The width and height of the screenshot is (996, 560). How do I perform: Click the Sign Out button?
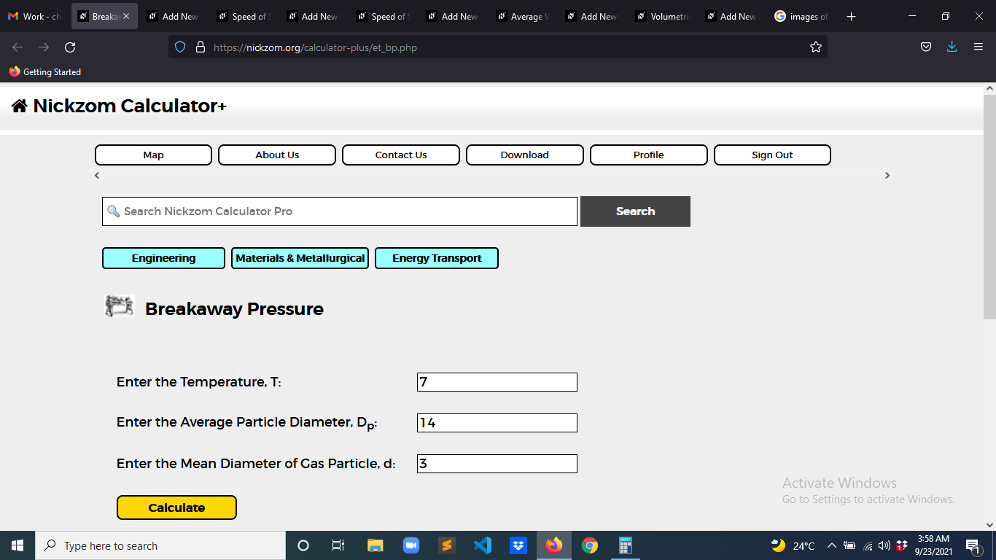coord(772,155)
